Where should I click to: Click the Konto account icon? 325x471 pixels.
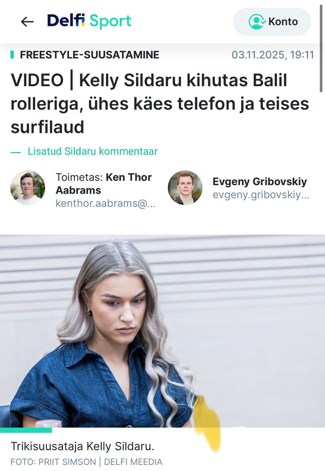pos(257,22)
